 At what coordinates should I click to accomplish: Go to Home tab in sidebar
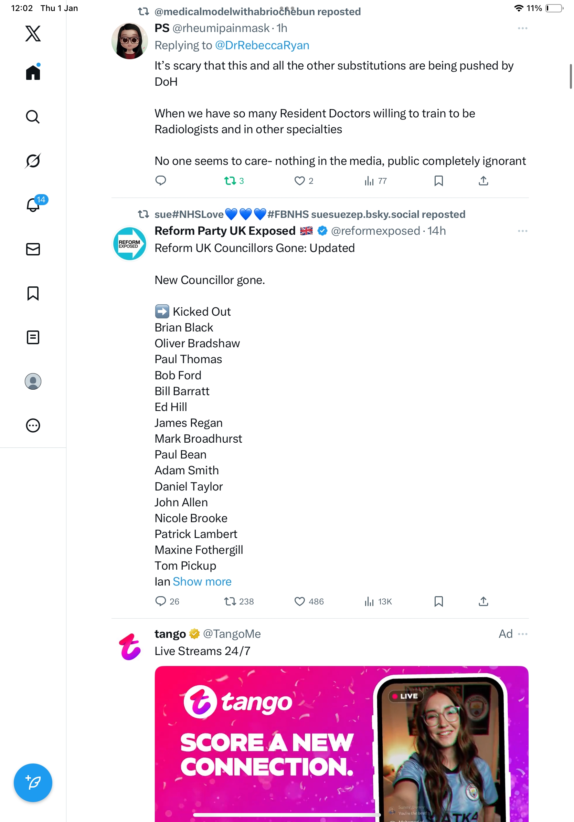point(33,72)
